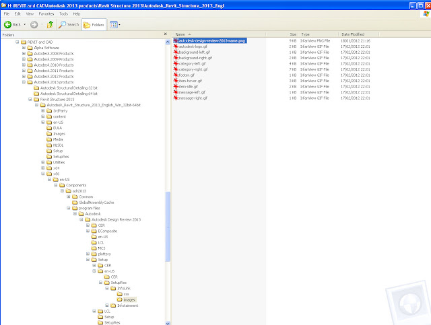Sort files by Size column header
The height and width of the screenshot is (325, 431).
click(x=282, y=34)
